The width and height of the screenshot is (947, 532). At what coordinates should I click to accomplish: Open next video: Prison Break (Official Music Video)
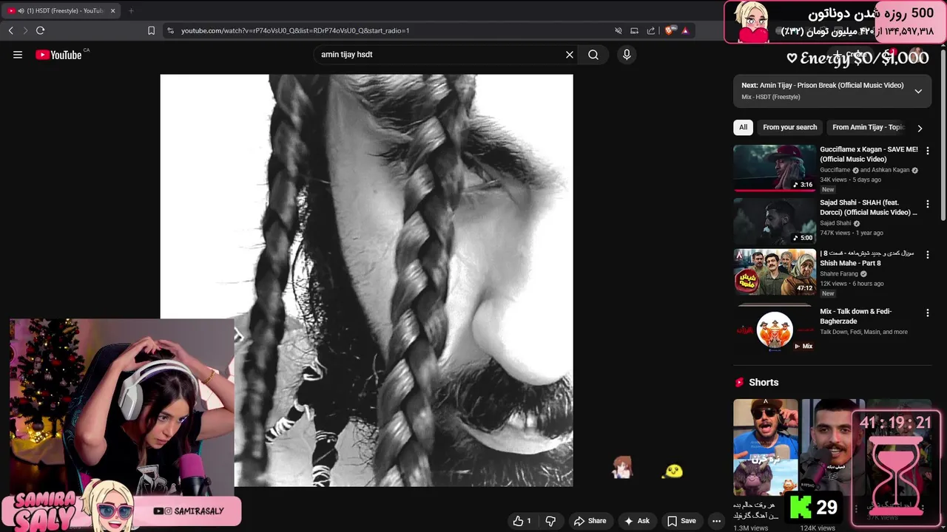822,85
